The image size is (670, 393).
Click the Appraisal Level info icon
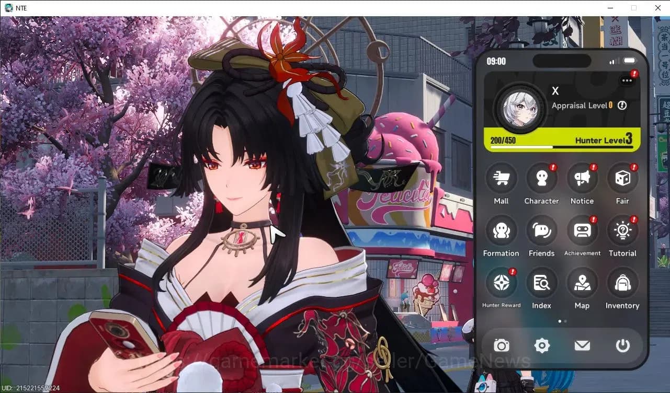point(622,106)
